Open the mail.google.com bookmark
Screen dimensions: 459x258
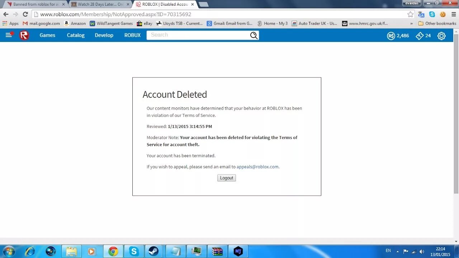click(41, 23)
